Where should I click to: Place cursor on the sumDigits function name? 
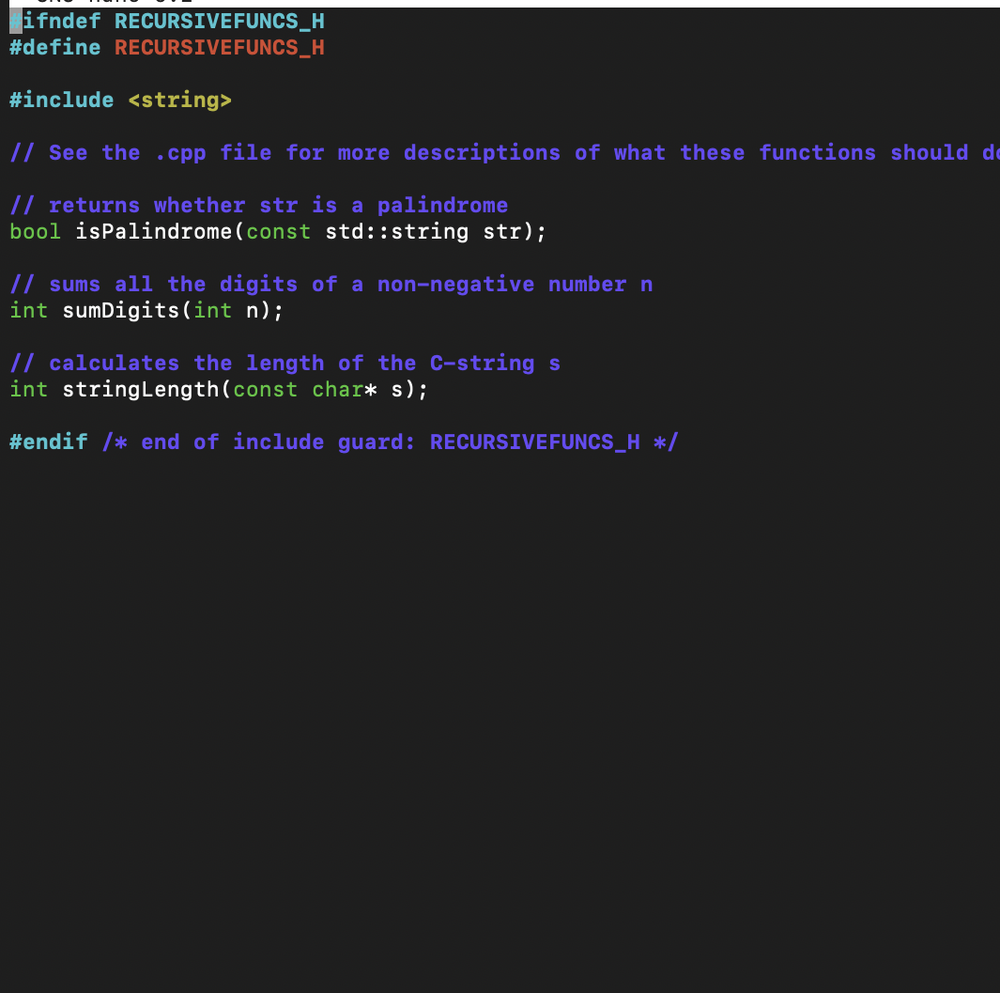(x=121, y=310)
